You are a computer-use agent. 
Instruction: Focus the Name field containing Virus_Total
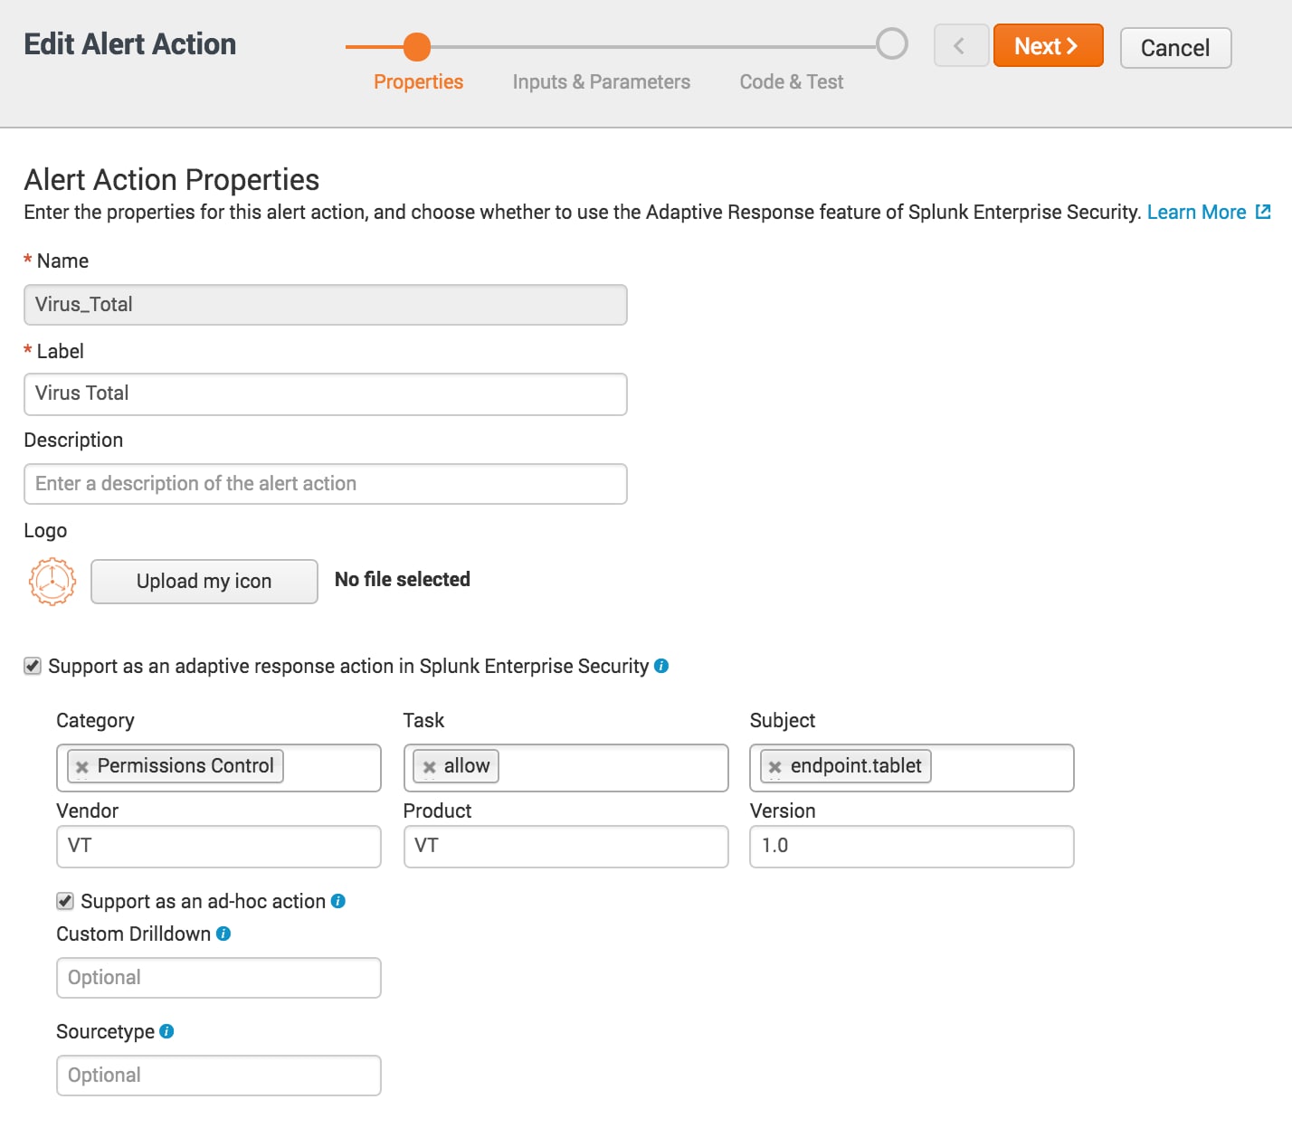coord(326,305)
